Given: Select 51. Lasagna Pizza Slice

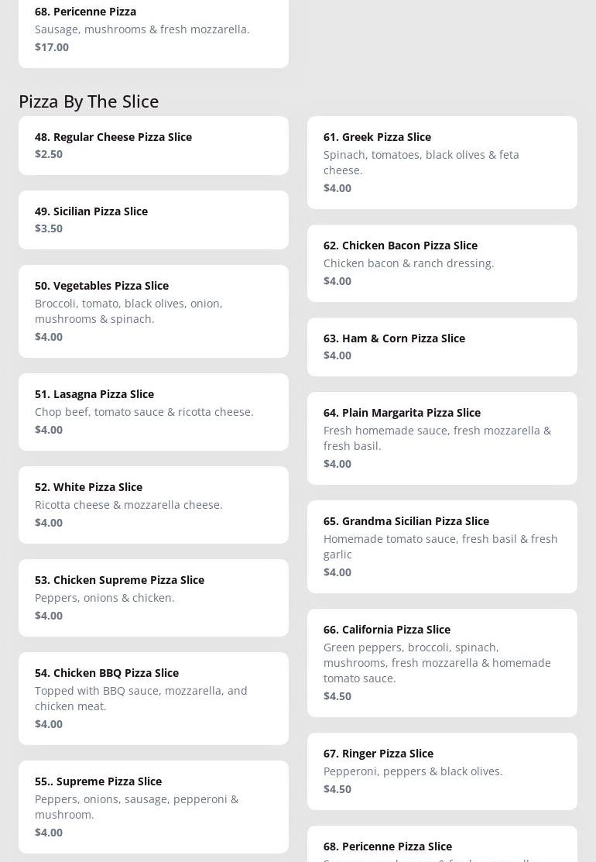Looking at the screenshot, I should click(153, 412).
